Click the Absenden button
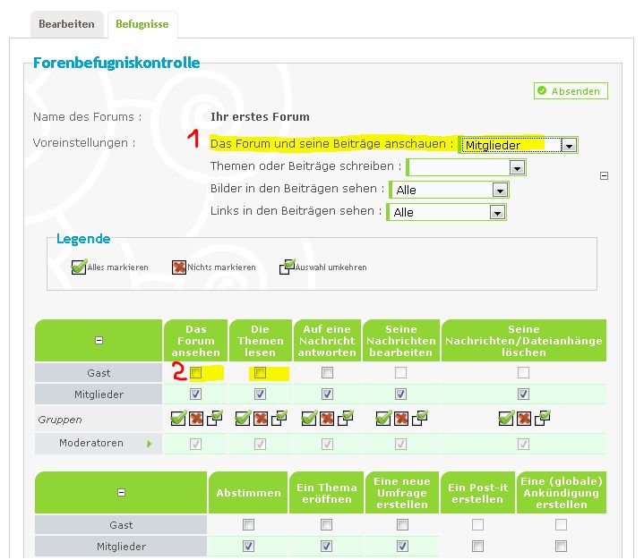The image size is (644, 560). [x=571, y=90]
